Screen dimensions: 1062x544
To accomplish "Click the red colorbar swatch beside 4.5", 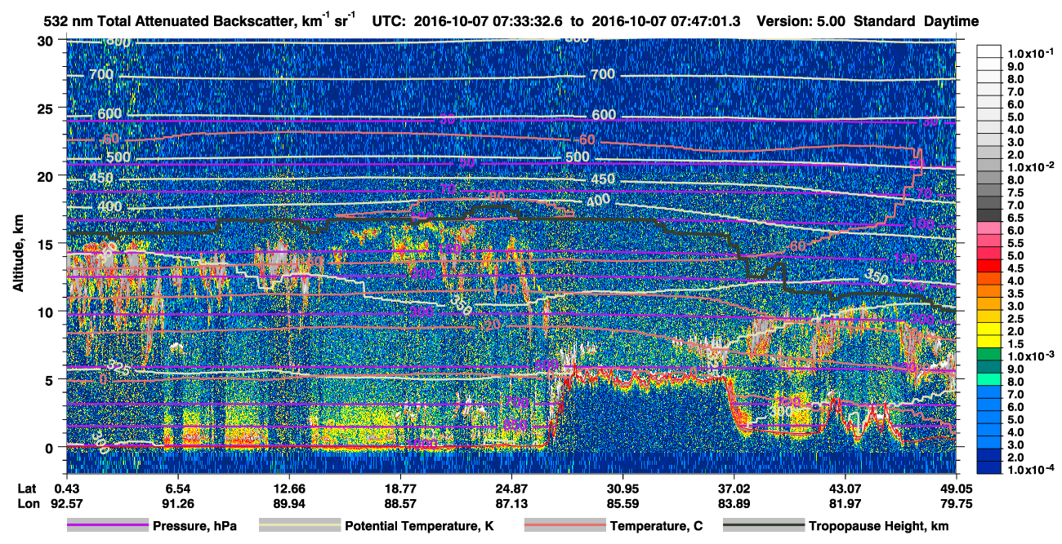I will (989, 267).
